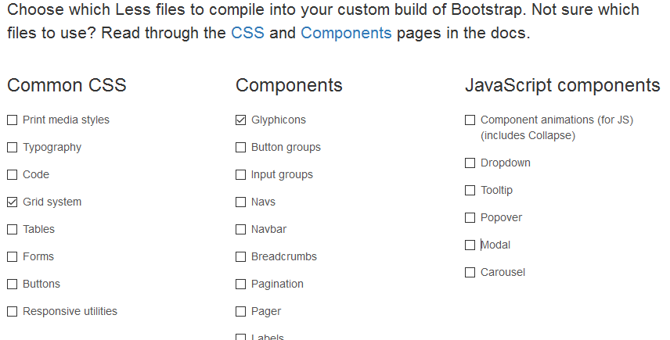Uncheck the Glyphicons checkbox
Viewport: 670px width, 340px height.
[241, 120]
